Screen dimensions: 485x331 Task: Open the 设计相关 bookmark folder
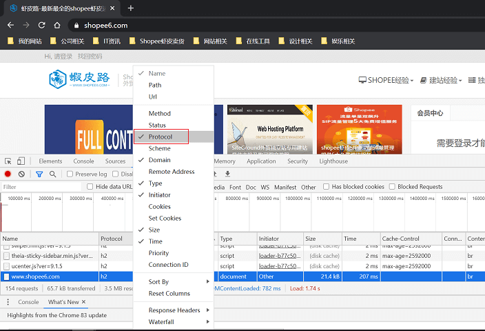pyautogui.click(x=296, y=41)
